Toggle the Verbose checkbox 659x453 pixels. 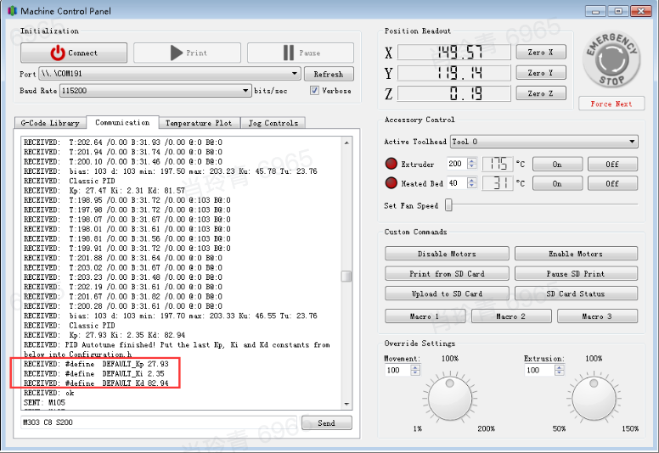[x=314, y=91]
